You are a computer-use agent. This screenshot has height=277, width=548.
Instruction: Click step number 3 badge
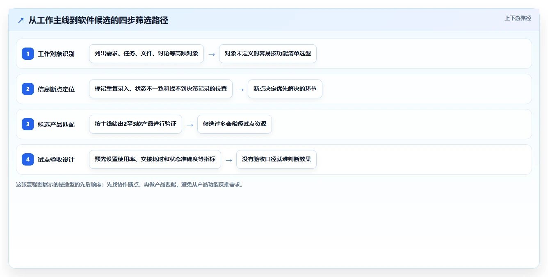(28, 124)
